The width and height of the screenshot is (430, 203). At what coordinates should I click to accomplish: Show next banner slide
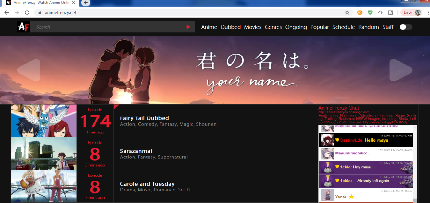401,70
